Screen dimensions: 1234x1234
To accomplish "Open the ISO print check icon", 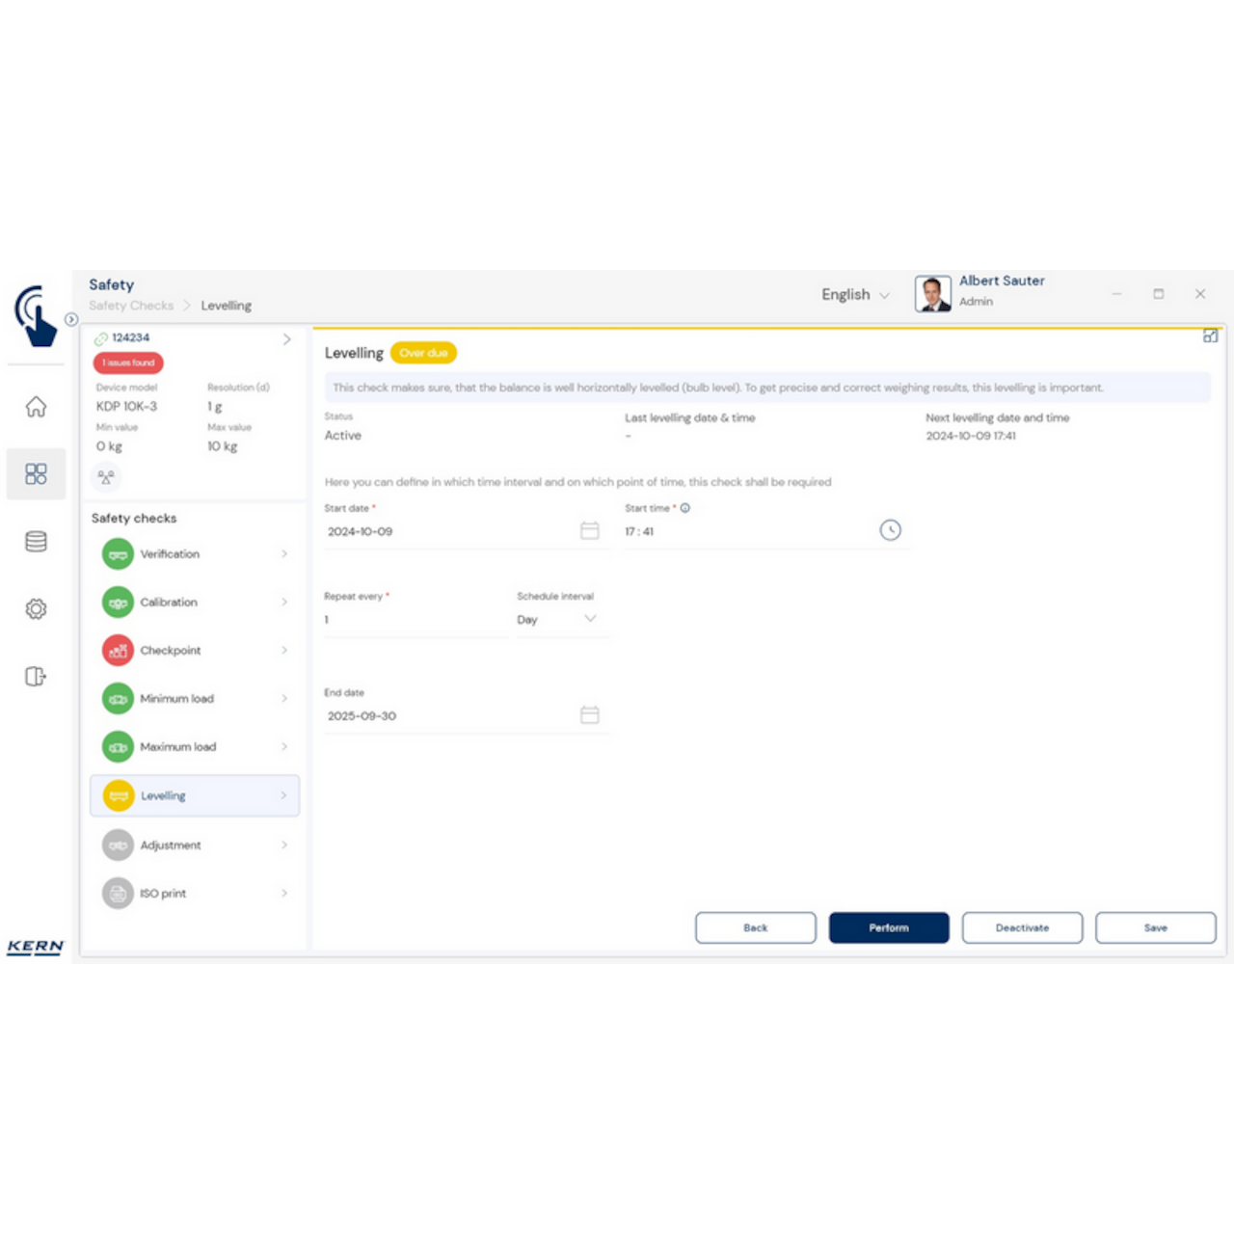I will (x=118, y=893).
